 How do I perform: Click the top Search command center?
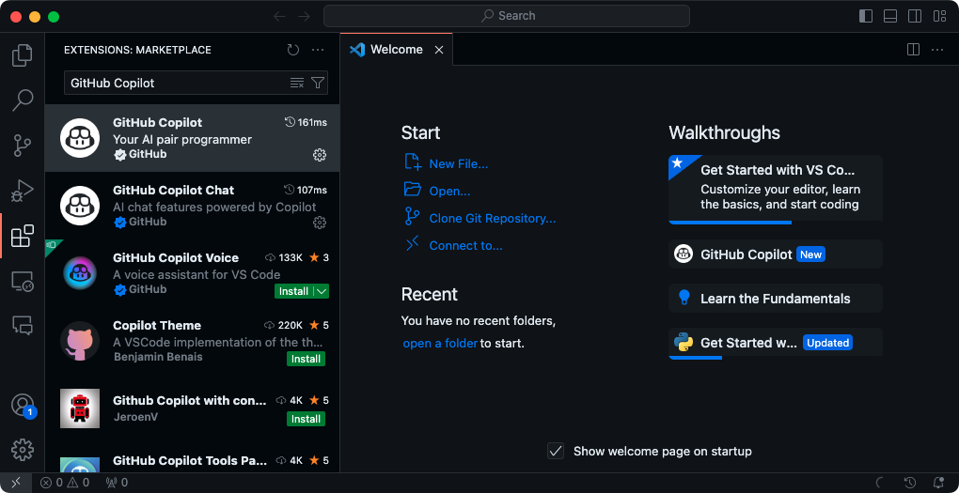[x=507, y=16]
